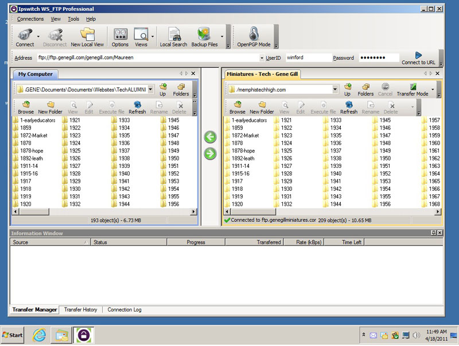Image resolution: width=459 pixels, height=346 pixels.
Task: Sort by the Status column header
Action: coord(129,242)
